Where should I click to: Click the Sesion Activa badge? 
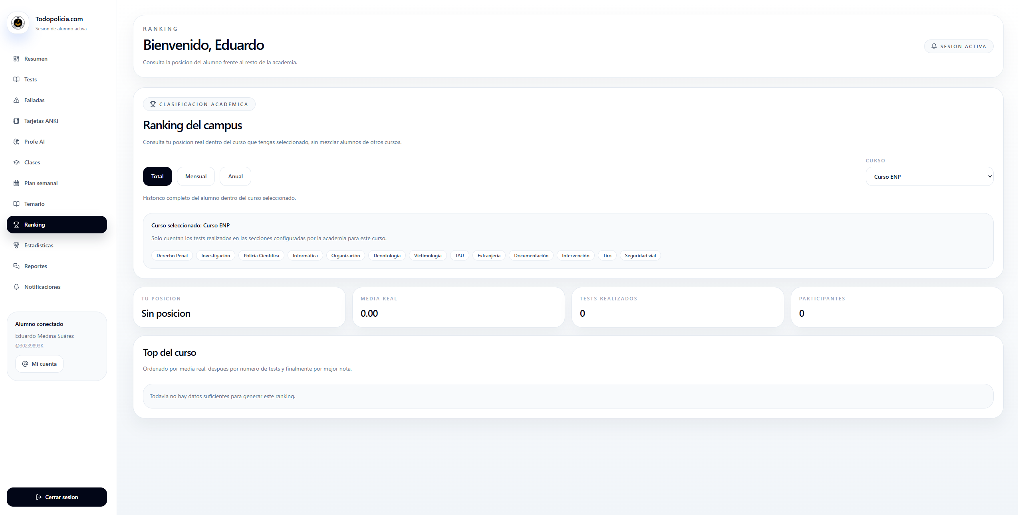click(x=958, y=46)
